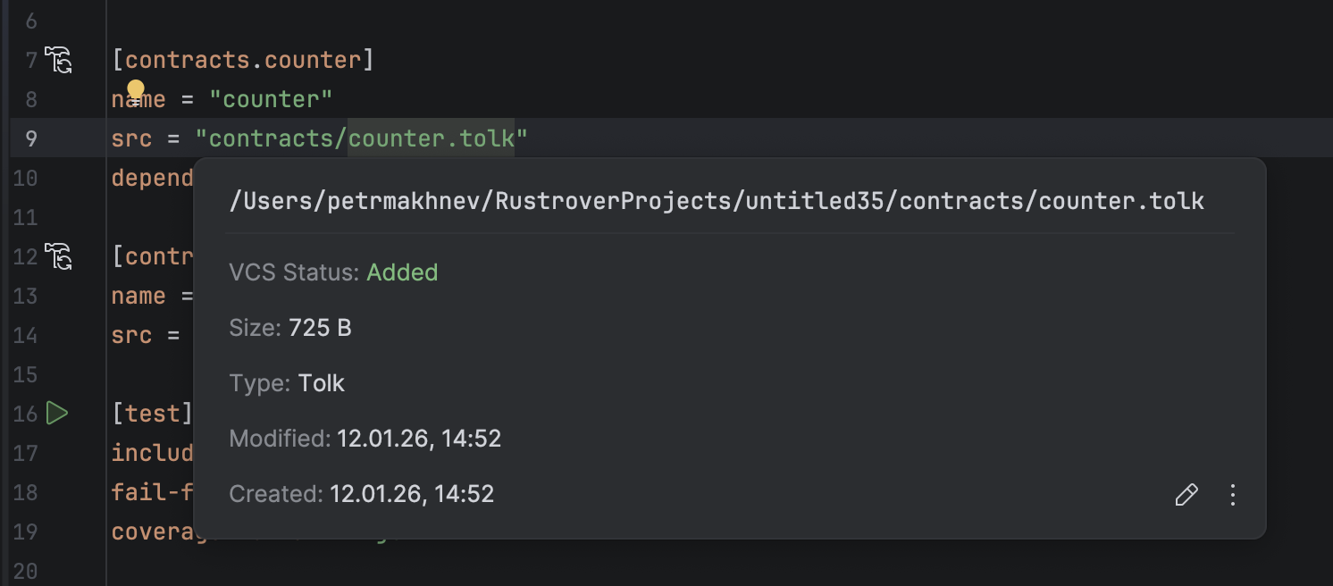1333x586 pixels.
Task: Click the build gutter icon on line 12
Action: click(x=58, y=257)
